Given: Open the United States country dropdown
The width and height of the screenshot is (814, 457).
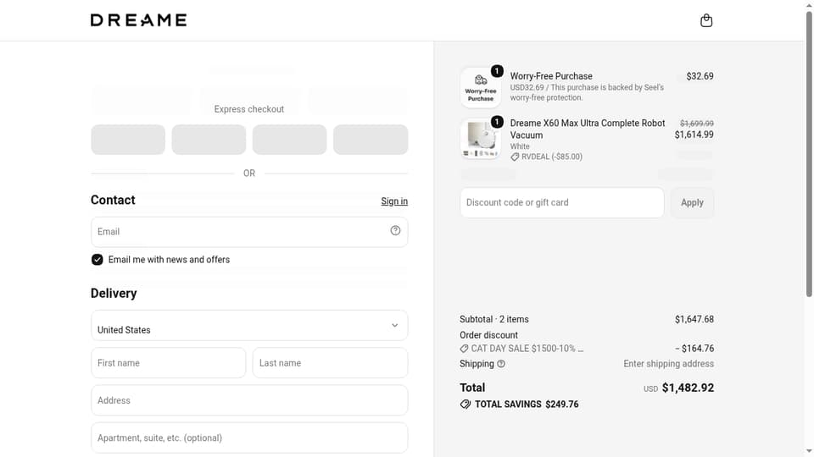Looking at the screenshot, I should 249,325.
